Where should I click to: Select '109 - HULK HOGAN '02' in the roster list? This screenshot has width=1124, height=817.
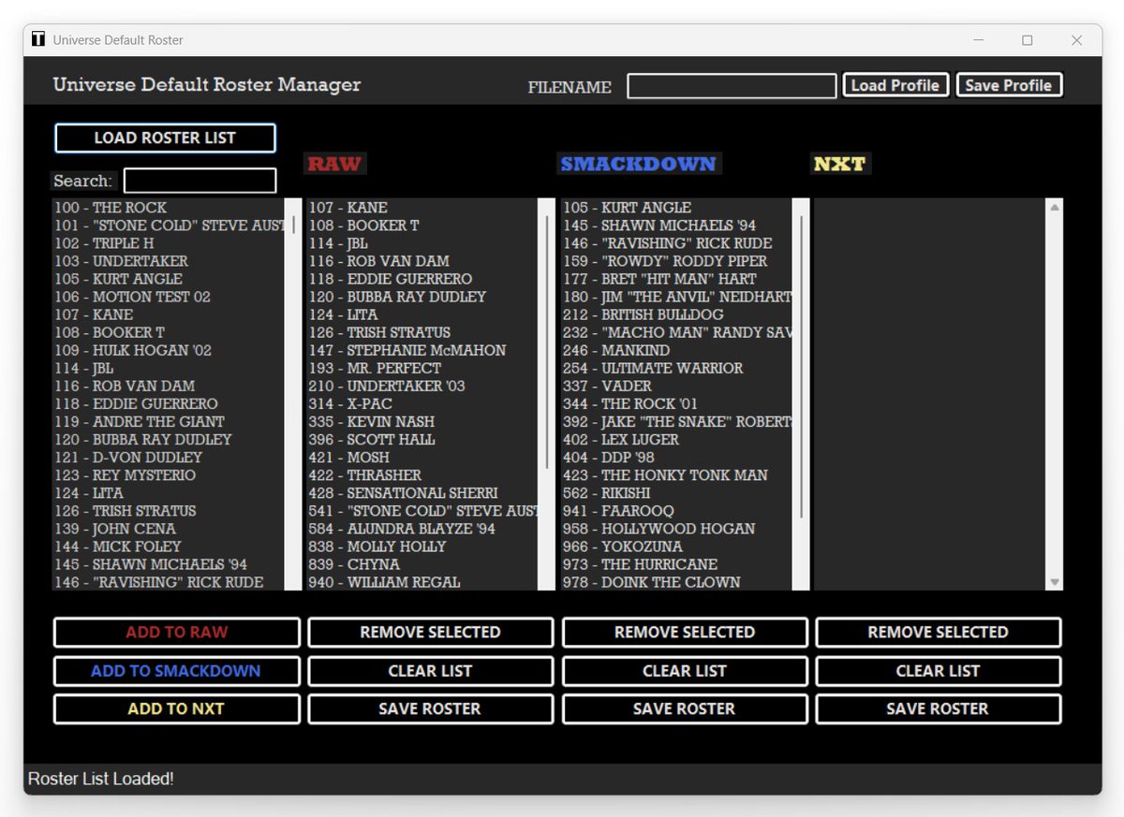(x=168, y=350)
